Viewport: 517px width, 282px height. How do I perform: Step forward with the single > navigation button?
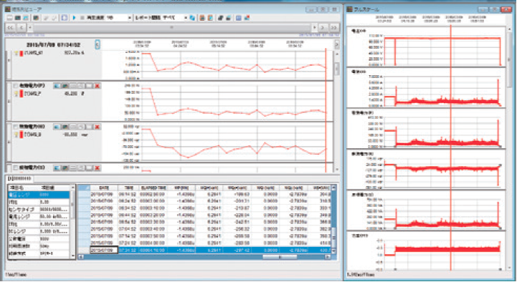(323, 28)
